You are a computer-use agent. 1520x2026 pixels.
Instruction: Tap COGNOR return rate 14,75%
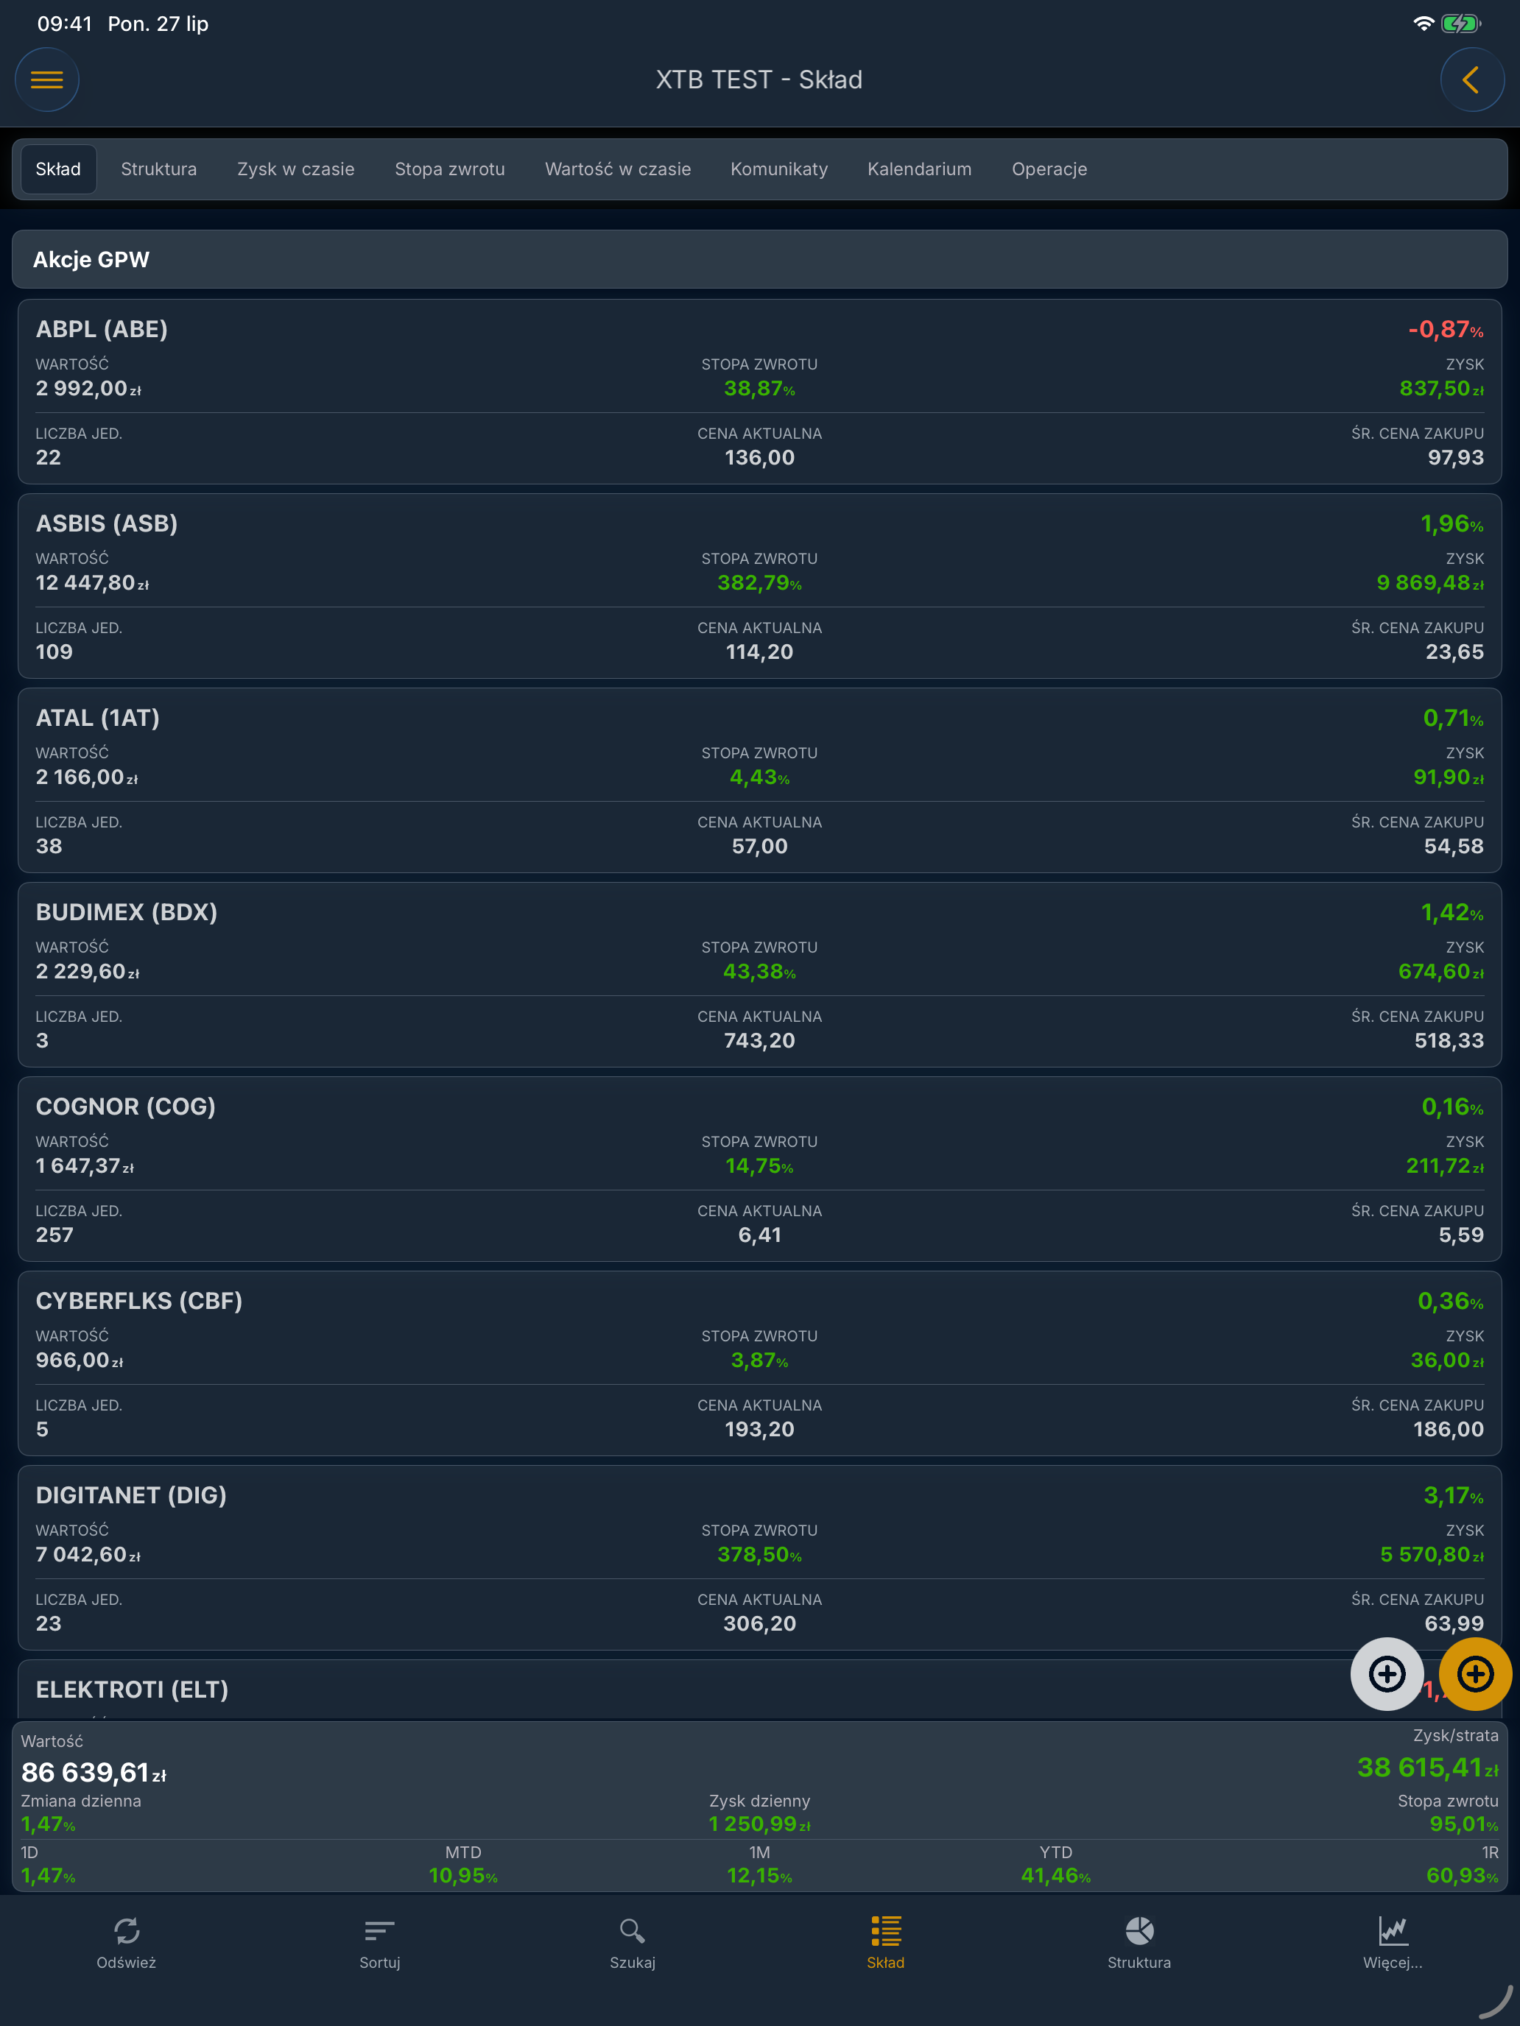coord(759,1166)
